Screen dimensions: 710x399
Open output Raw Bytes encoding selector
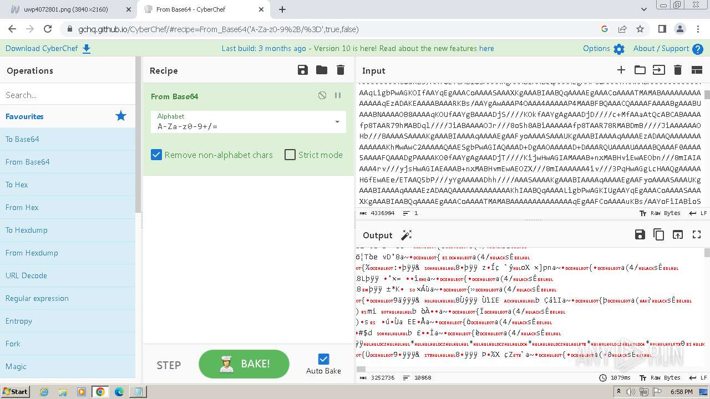pyautogui.click(x=660, y=377)
